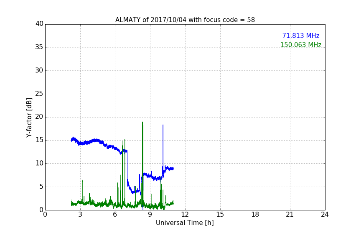Screen dimensions: 361x240
Task: Click the y-axis tick label 30
Action: 39,70
